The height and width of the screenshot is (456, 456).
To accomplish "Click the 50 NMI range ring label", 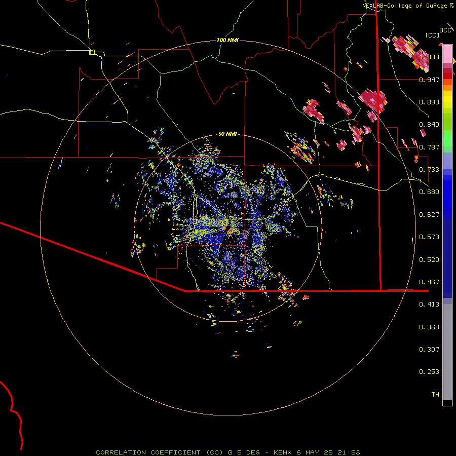I will (227, 134).
